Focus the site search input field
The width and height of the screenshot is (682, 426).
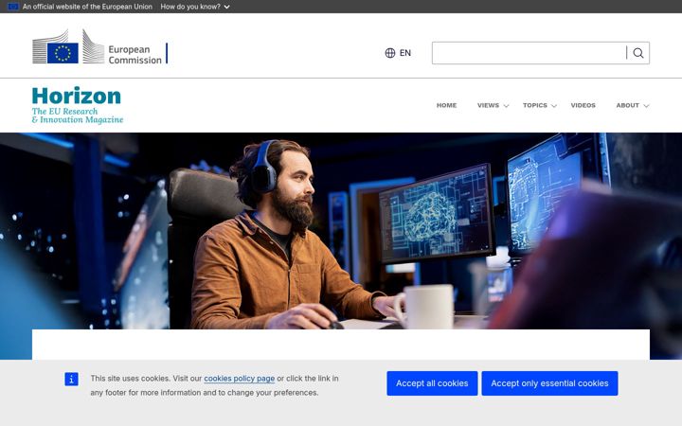529,53
